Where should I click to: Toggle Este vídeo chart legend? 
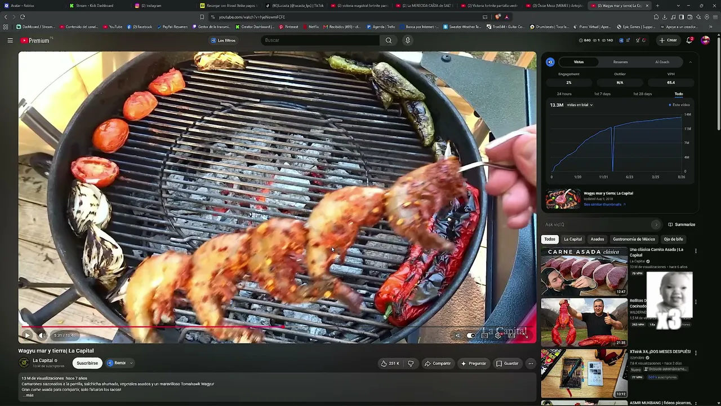click(x=679, y=105)
